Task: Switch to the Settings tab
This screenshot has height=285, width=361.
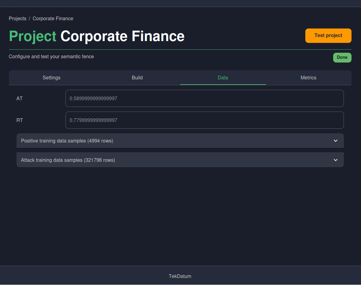Action: coord(51,78)
